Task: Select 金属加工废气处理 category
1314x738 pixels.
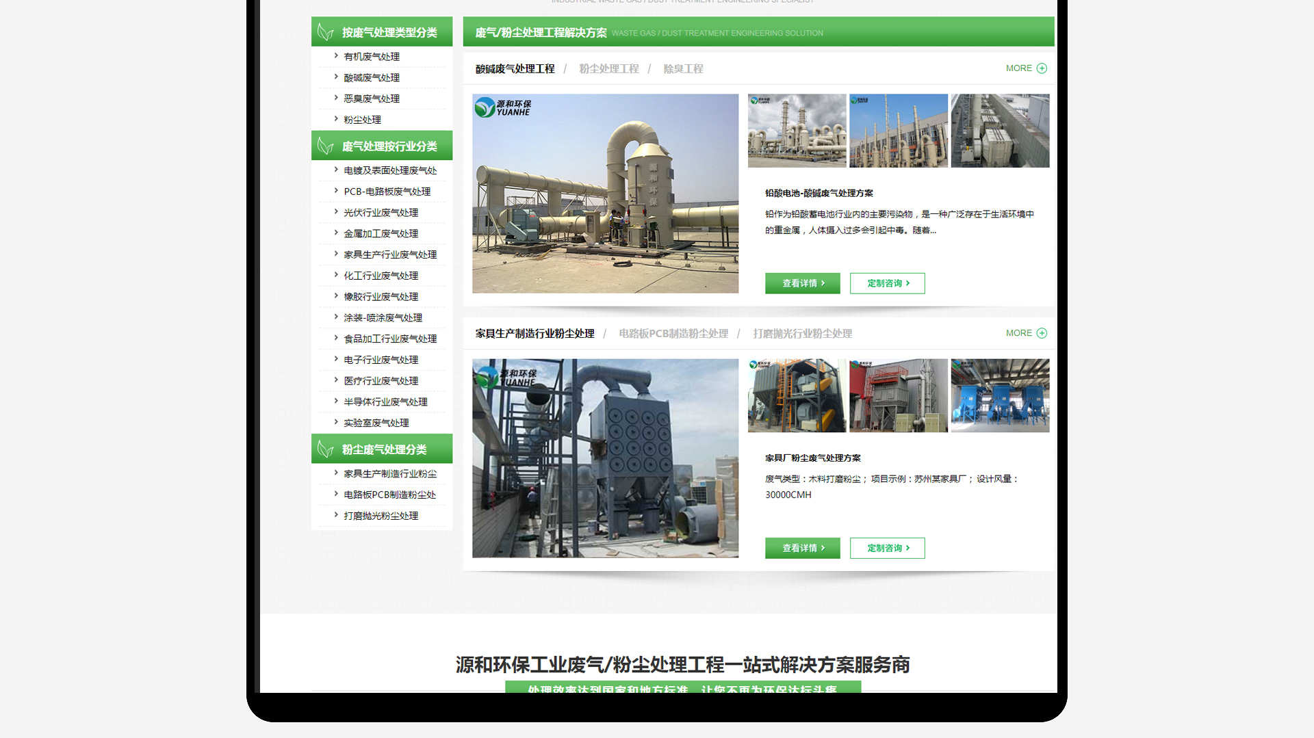Action: (x=381, y=234)
